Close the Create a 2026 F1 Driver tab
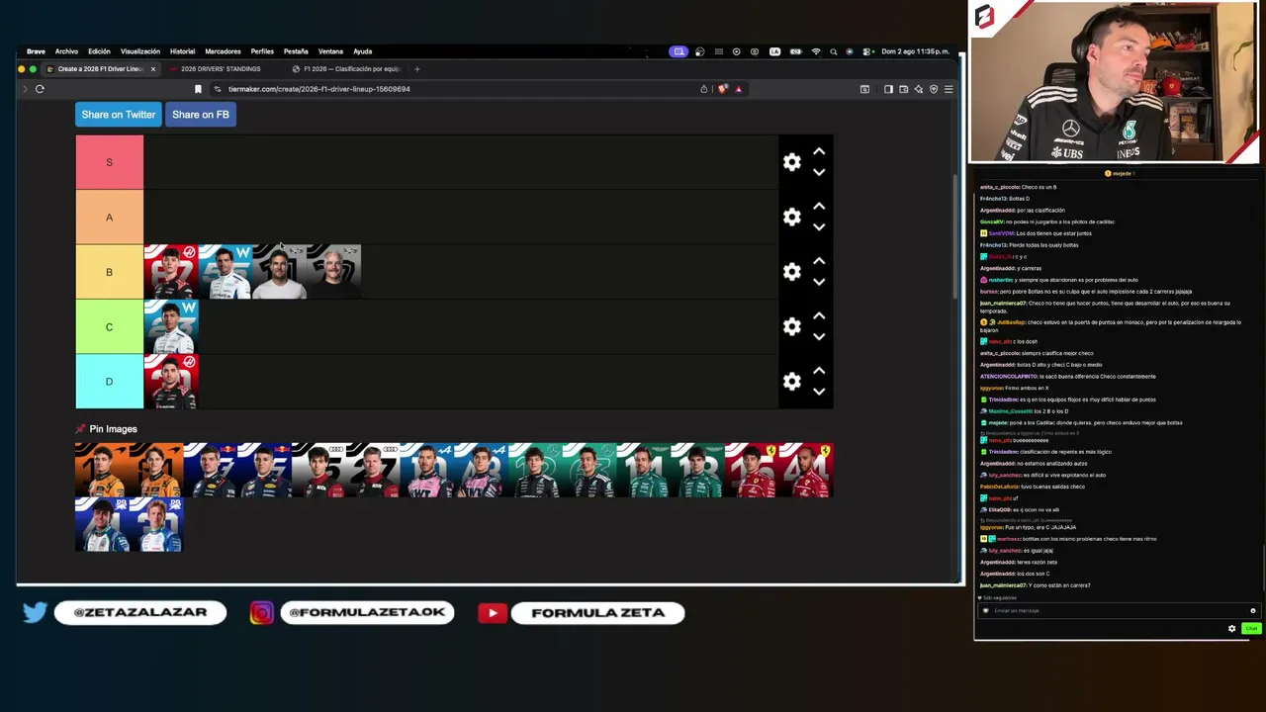The height and width of the screenshot is (712, 1266). 152,69
